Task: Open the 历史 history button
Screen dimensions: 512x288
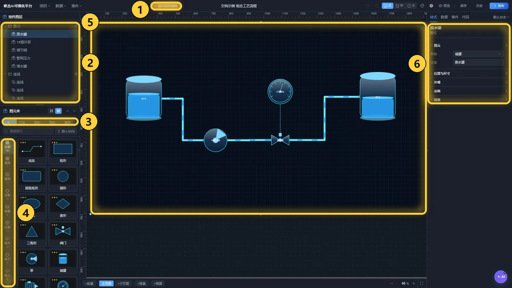Action: pyautogui.click(x=479, y=6)
